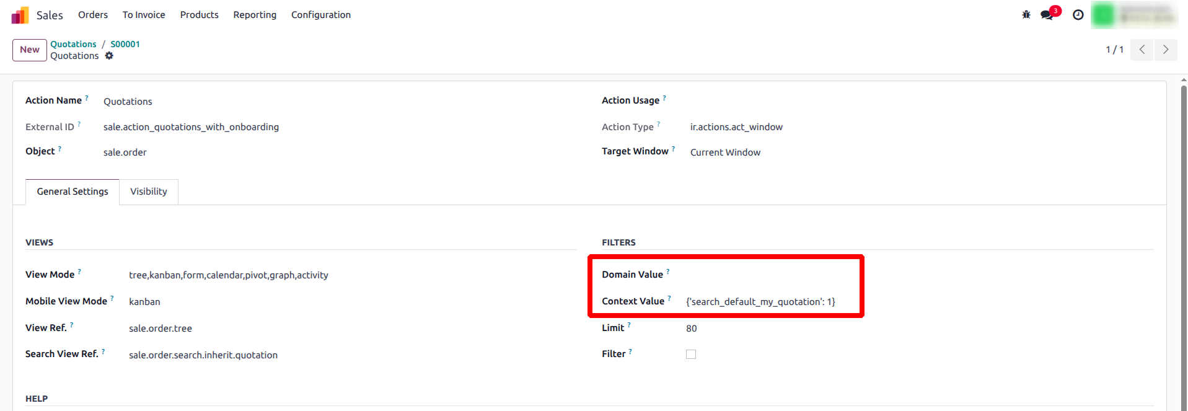
Task: Open the debug bug icon menu
Action: (x=1026, y=15)
